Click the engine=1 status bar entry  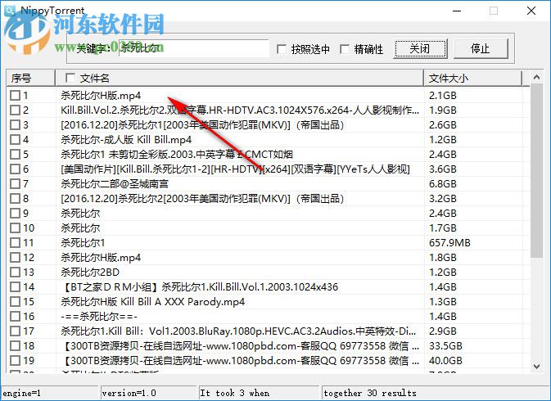(22, 394)
